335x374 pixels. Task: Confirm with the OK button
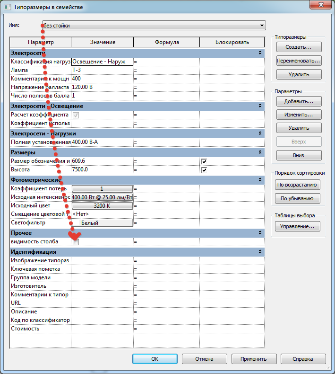(155, 359)
